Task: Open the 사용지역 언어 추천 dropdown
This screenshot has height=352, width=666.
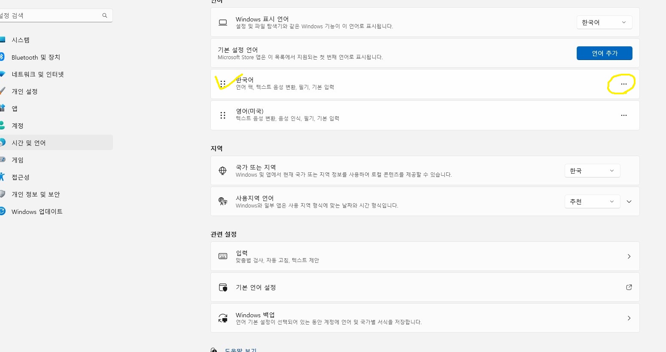Action: (592, 202)
